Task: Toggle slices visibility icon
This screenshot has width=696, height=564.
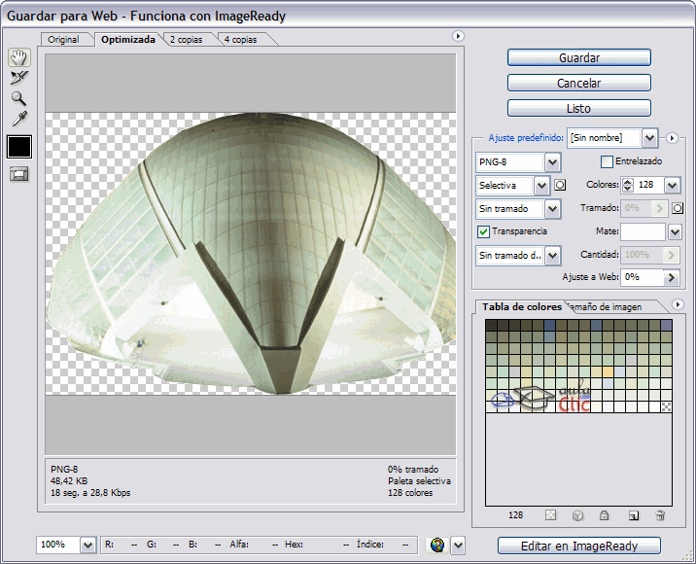Action: tap(18, 174)
